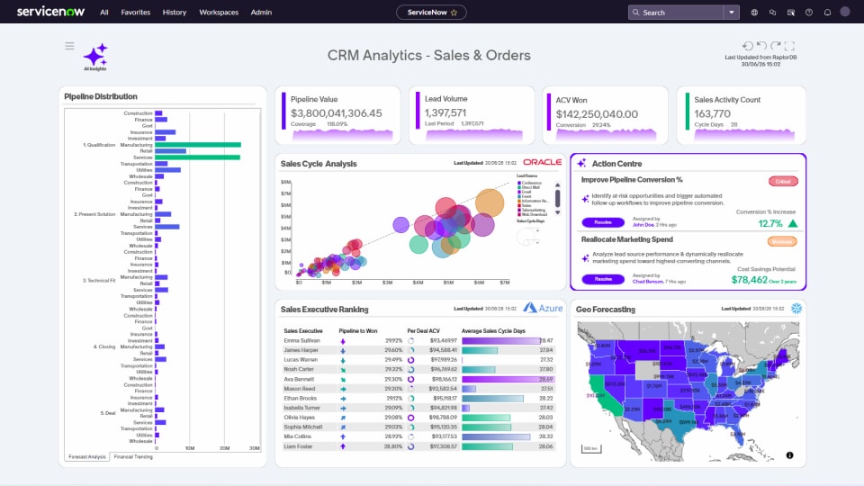
Task: Open the AI Insights sparkle icon
Action: (95, 55)
